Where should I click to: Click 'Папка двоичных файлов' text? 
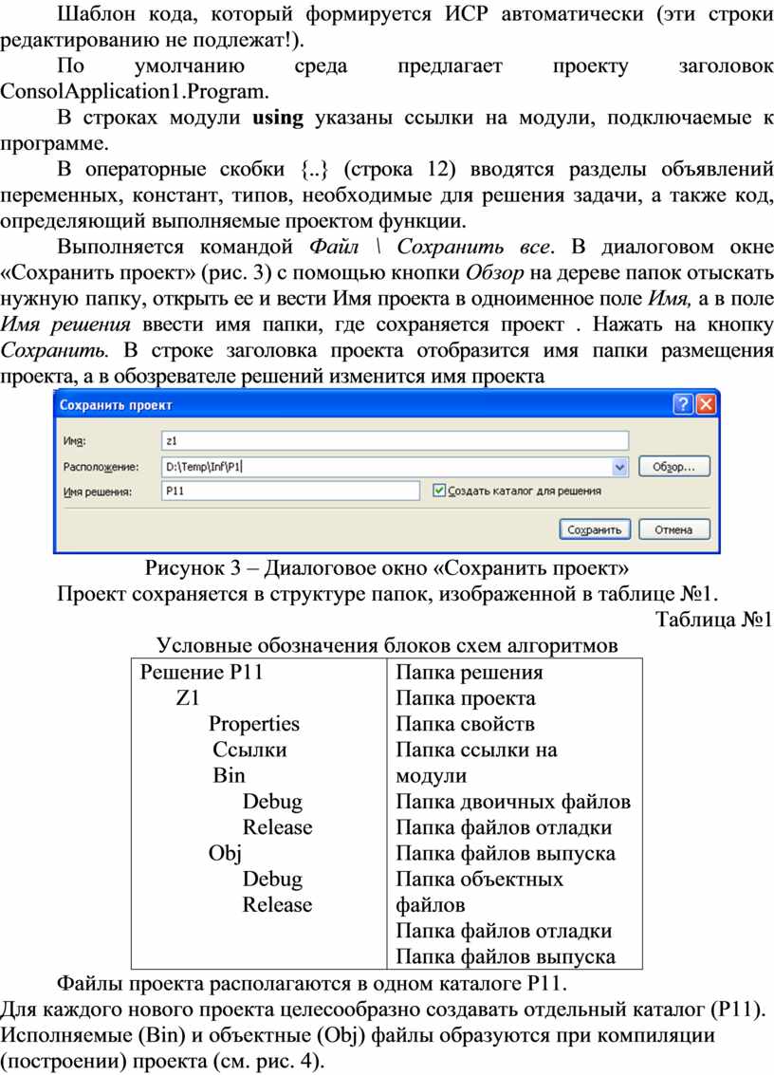click(513, 802)
